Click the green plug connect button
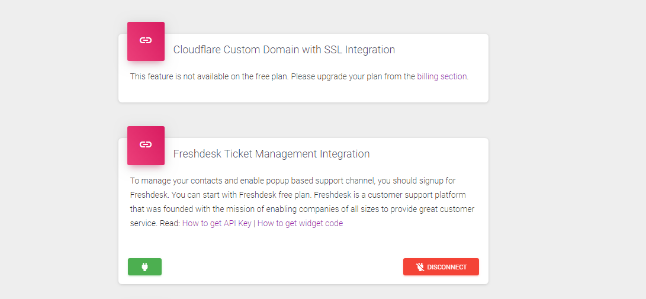Viewport: 646px width, 299px height. 144,267
